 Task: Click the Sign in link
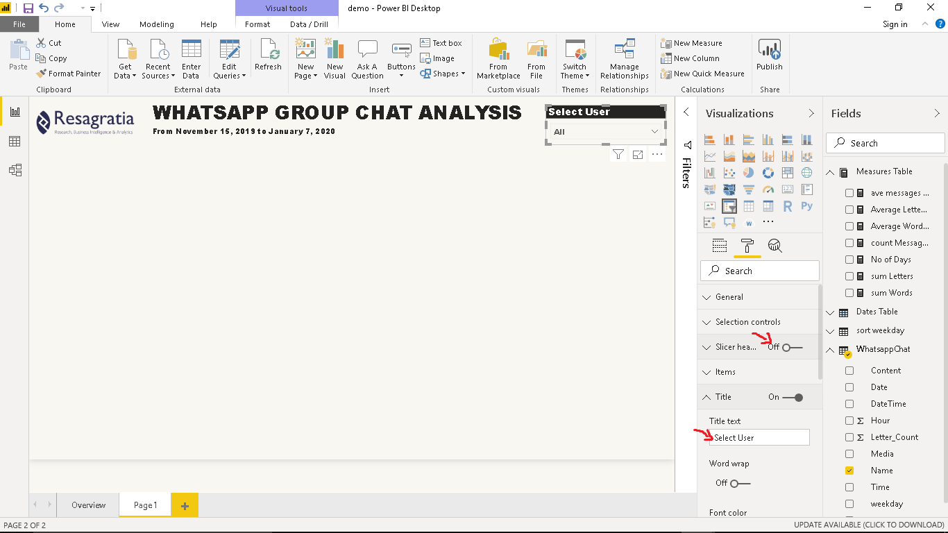pyautogui.click(x=895, y=24)
